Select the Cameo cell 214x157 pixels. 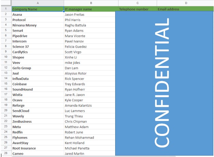click(x=38, y=154)
